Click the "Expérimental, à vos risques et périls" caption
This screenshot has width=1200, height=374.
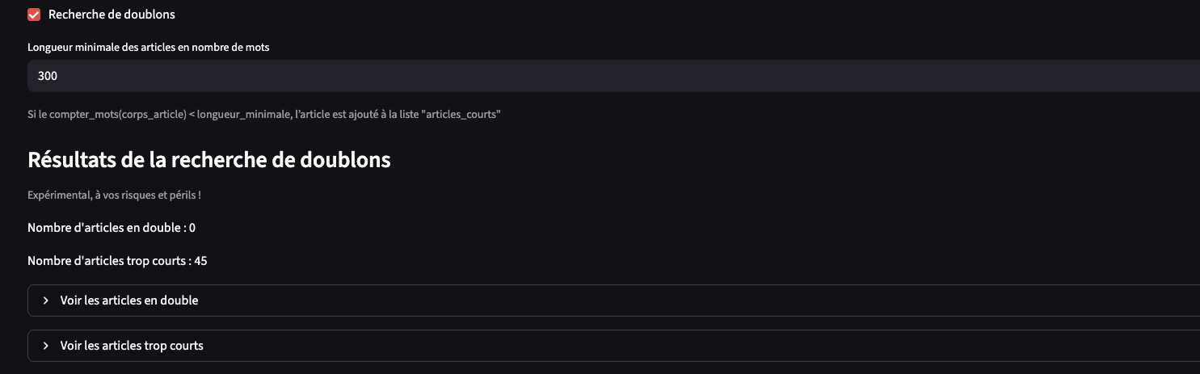114,195
